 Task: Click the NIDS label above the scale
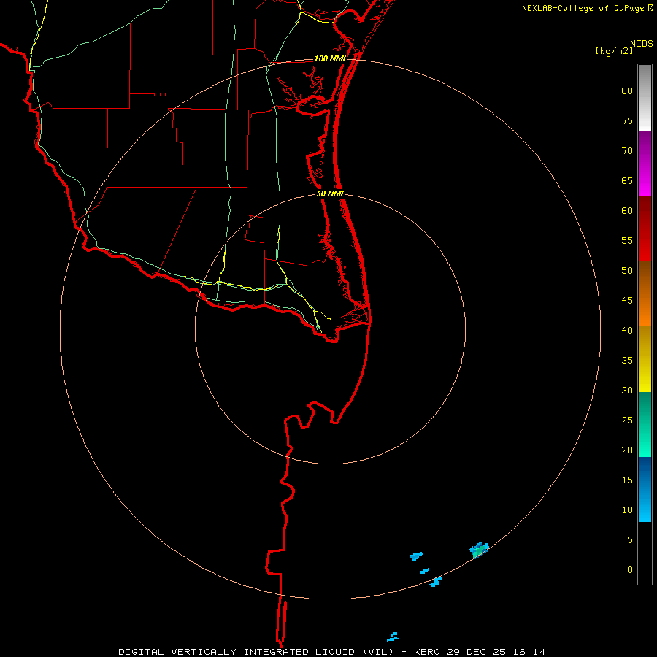(x=642, y=44)
